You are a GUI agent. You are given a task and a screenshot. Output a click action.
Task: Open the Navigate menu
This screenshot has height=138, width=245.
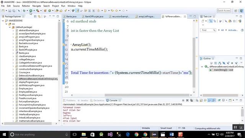click(x=37, y=6)
